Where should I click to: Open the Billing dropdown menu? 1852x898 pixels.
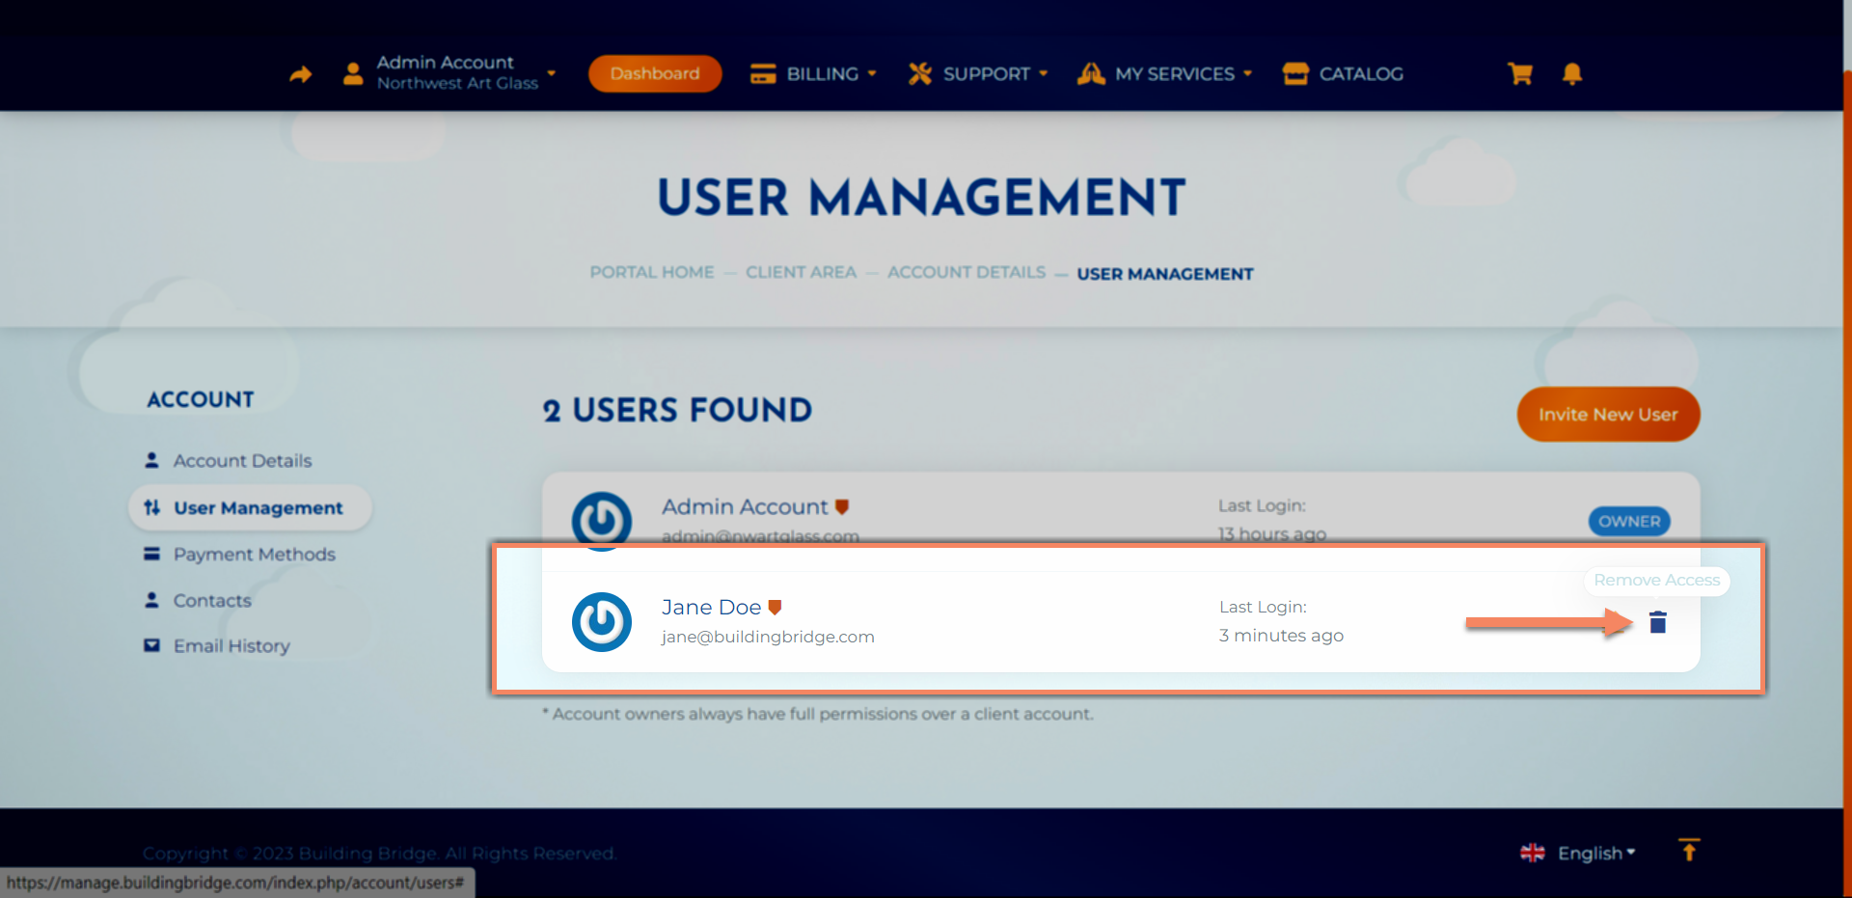click(813, 74)
